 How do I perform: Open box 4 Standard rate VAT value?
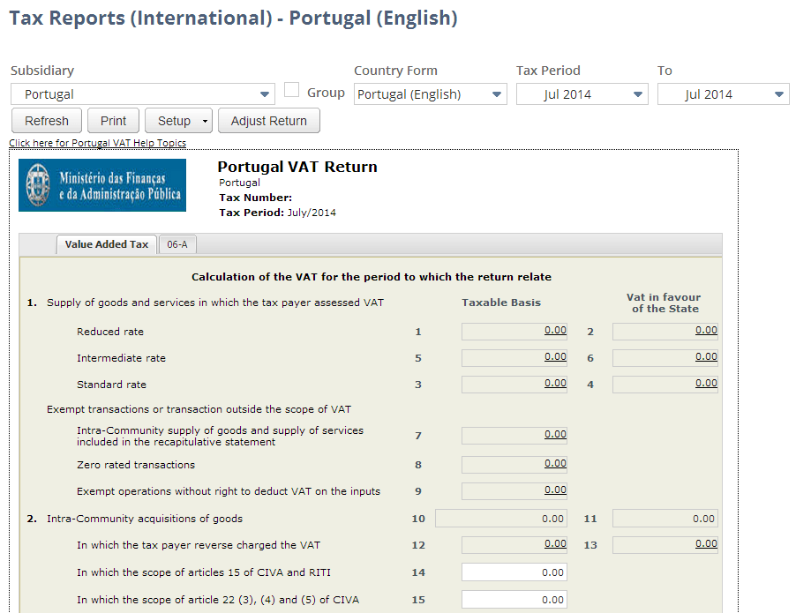coord(706,383)
